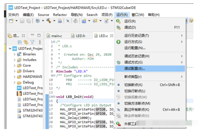Collapse the comment fold at line 1
200x137 pixels.
tap(54, 42)
